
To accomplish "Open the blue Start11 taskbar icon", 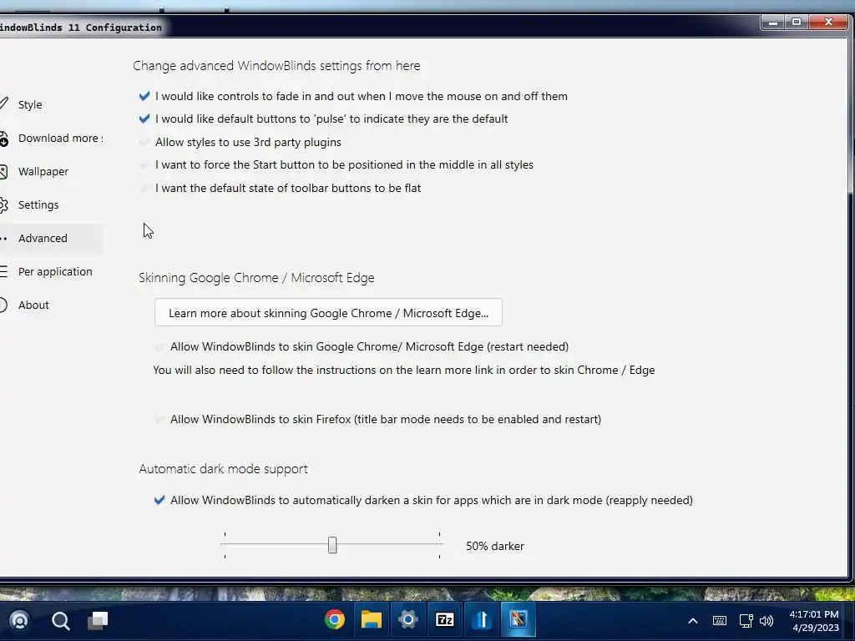I will tap(482, 620).
